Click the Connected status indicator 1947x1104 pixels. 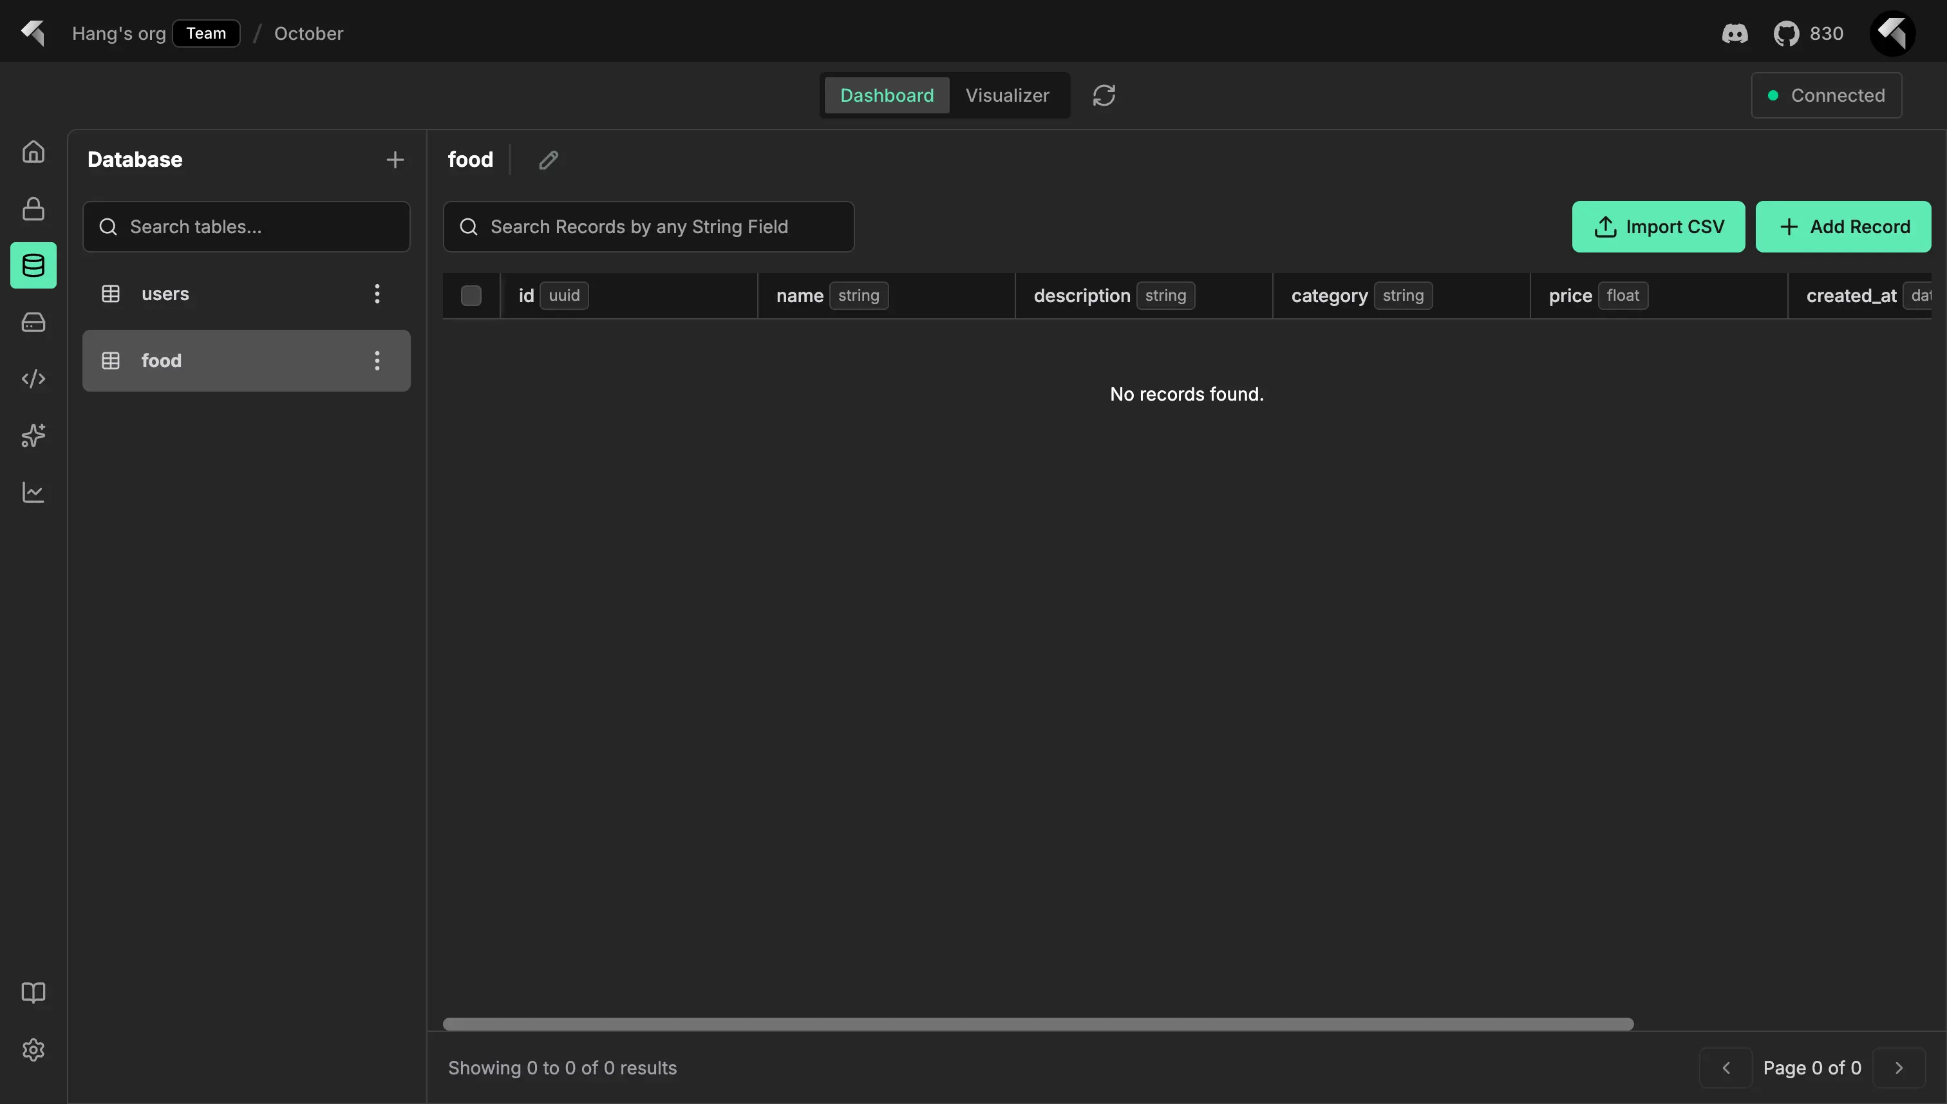1827,95
